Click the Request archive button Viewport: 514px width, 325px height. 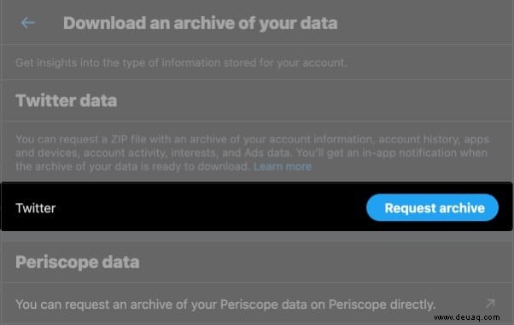[432, 208]
